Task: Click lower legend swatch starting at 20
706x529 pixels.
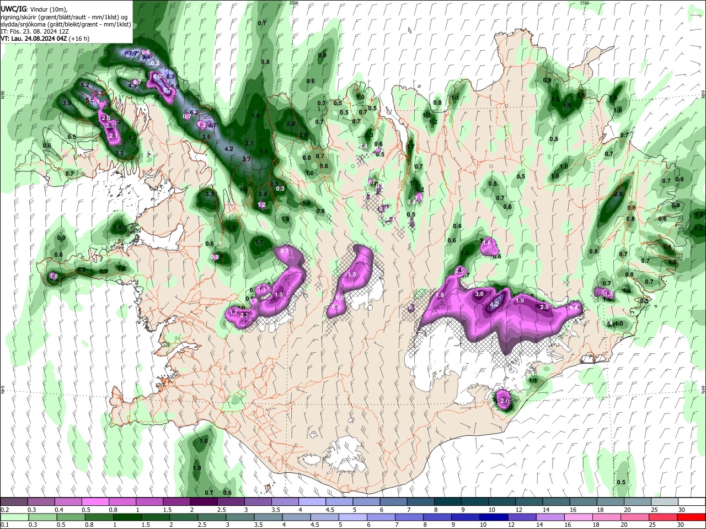Action: pyautogui.click(x=635, y=517)
